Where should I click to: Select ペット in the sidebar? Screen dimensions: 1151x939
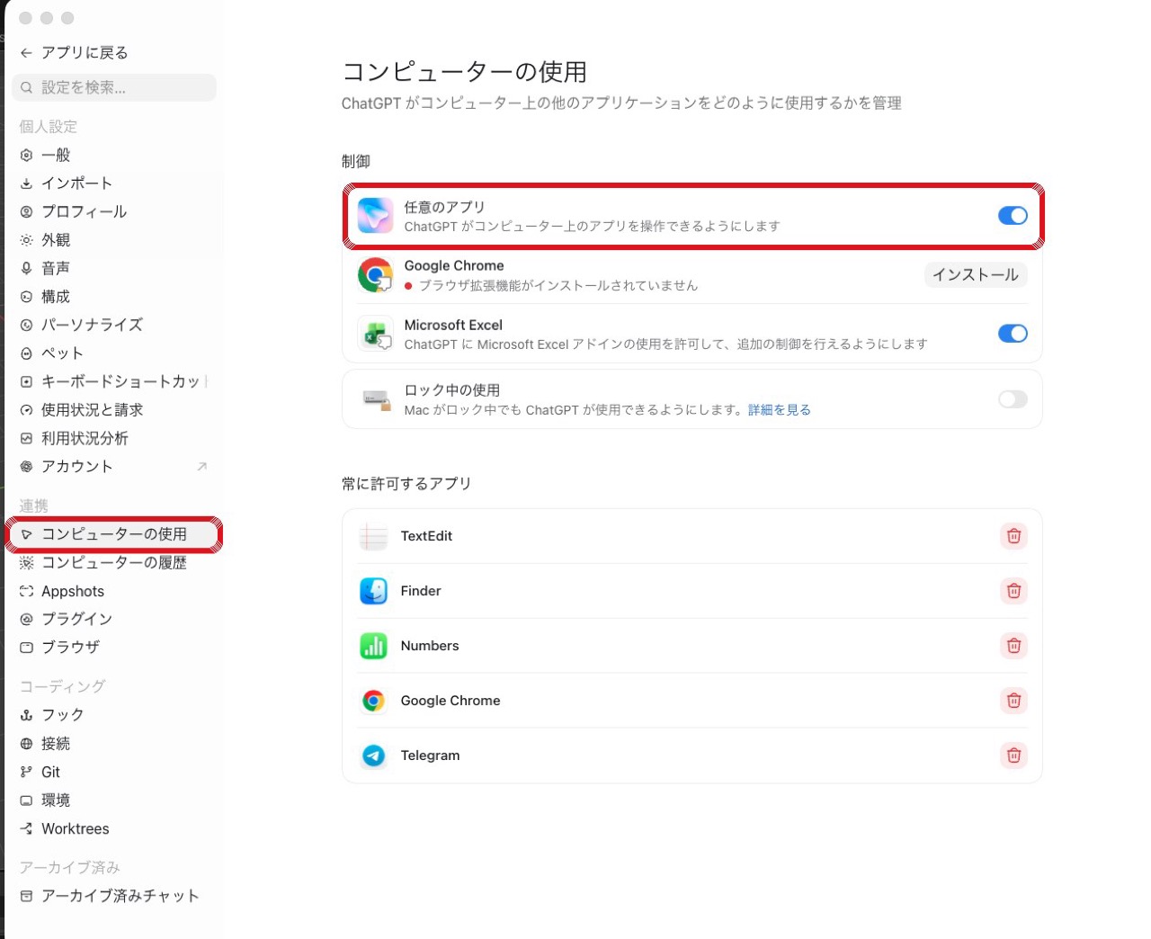point(114,353)
